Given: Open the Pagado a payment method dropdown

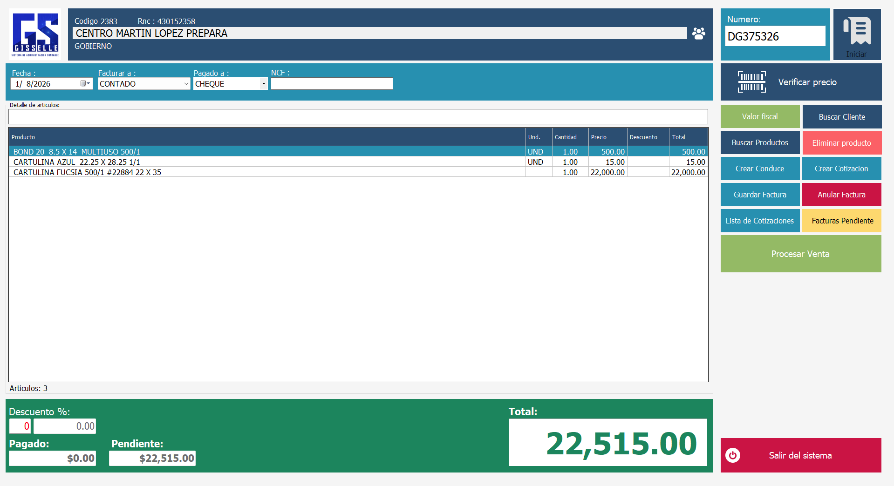Looking at the screenshot, I should [264, 84].
